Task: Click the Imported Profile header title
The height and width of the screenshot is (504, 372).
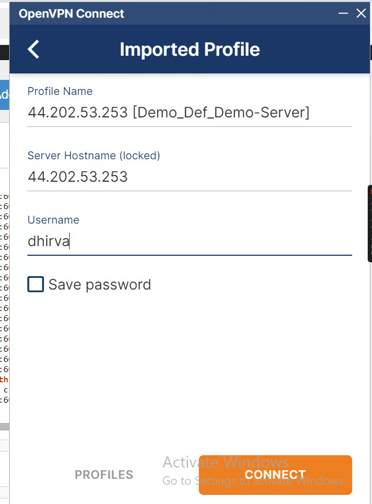Action: click(190, 49)
